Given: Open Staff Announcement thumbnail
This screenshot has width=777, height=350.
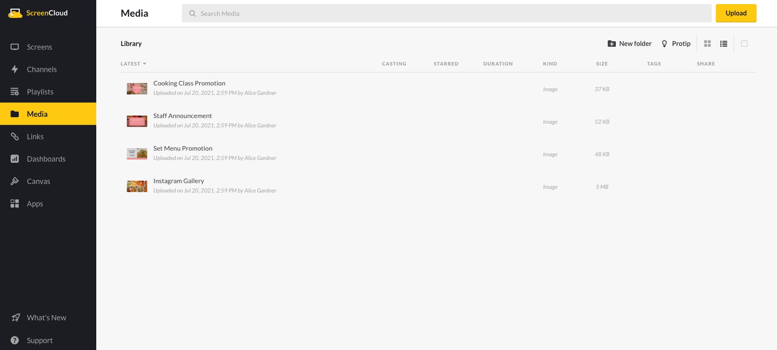Looking at the screenshot, I should [x=137, y=121].
